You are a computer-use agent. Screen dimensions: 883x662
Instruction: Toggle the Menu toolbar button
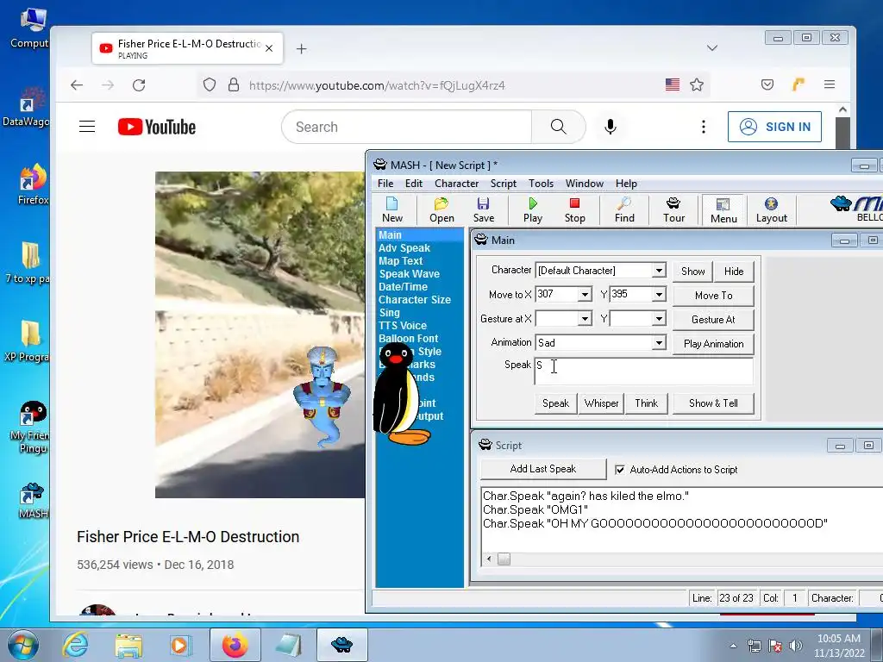click(723, 210)
